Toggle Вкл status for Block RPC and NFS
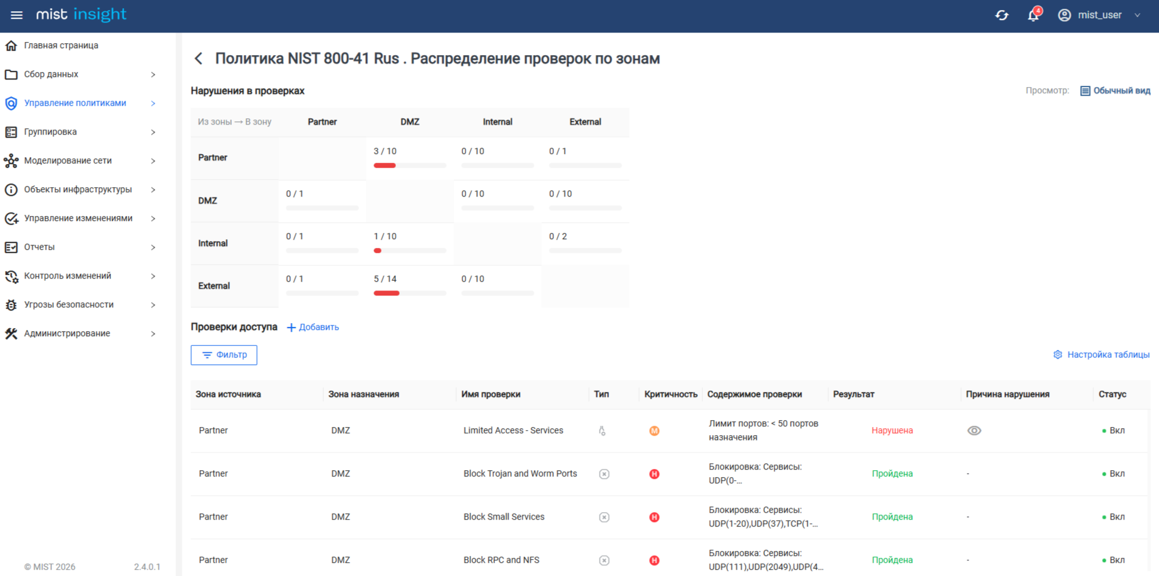 coord(1113,560)
